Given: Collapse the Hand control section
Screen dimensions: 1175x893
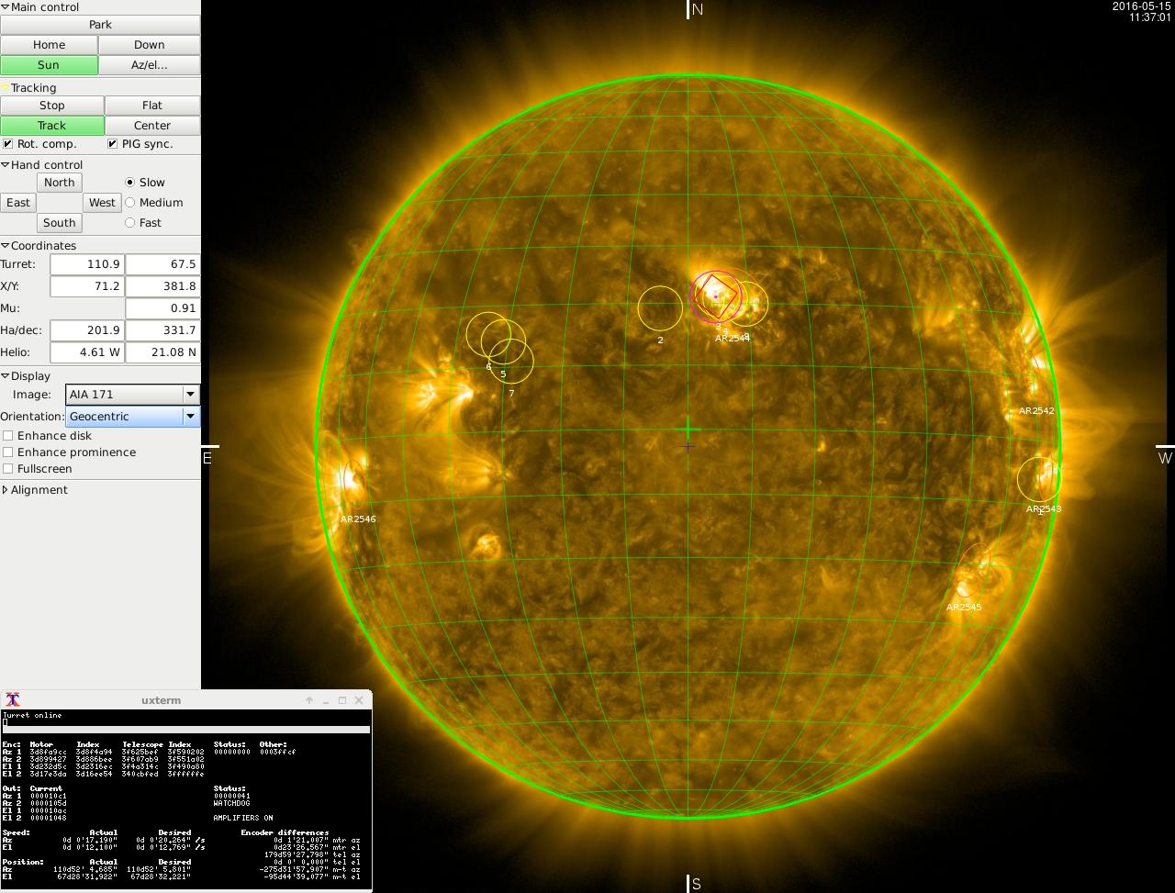Looking at the screenshot, I should click(6, 165).
